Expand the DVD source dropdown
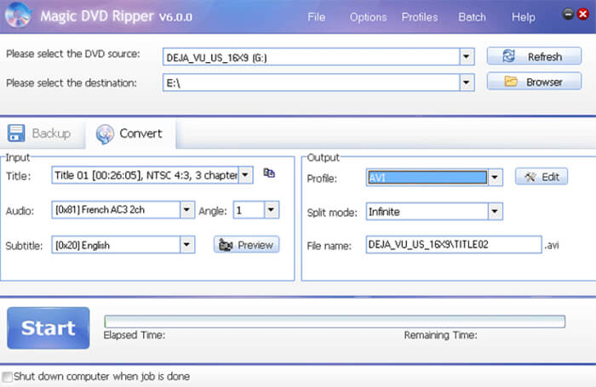The width and height of the screenshot is (596, 387). click(467, 57)
